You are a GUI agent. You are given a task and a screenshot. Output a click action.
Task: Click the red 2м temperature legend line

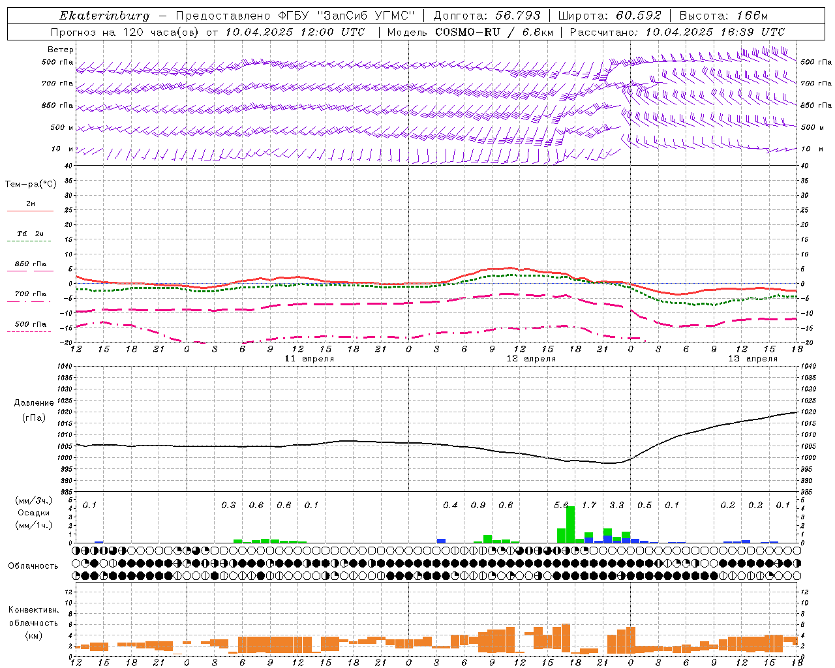[x=30, y=211]
